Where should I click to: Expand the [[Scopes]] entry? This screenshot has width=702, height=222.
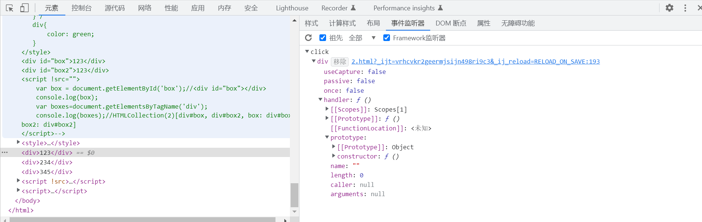coord(327,109)
